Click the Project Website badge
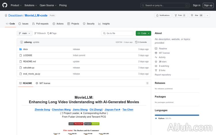The image size is (216, 135). click(92, 123)
